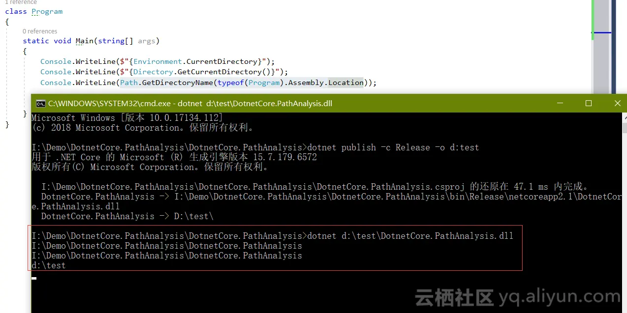Click 'GetCurrentDirectory' method call in the code
Viewport: 627px width, 313px height.
pos(219,72)
